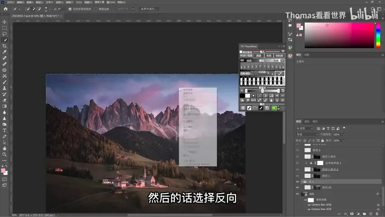385x217 pixels.
Task: Select the Move tool
Action: click(x=5, y=22)
